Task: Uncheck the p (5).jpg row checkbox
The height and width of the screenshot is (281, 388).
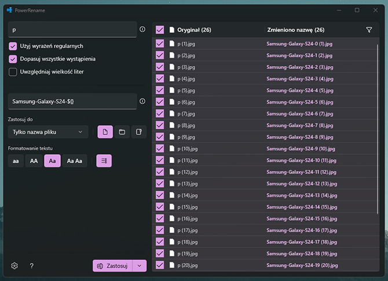Action: [x=160, y=90]
